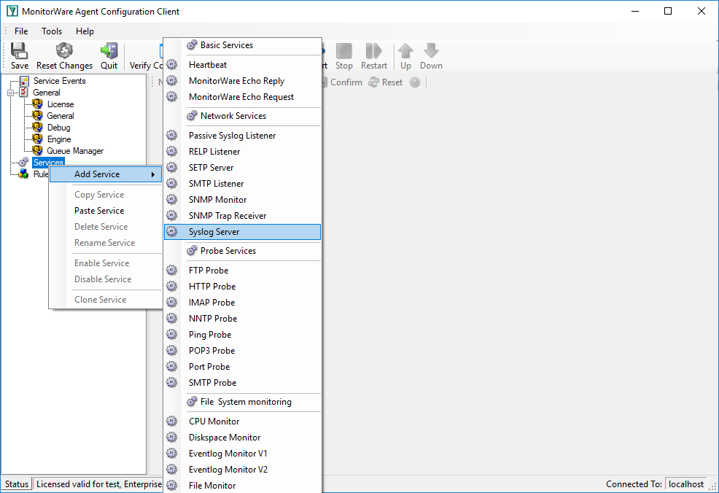The width and height of the screenshot is (719, 493).
Task: Click the Restart service toolbar icon
Action: tap(373, 51)
